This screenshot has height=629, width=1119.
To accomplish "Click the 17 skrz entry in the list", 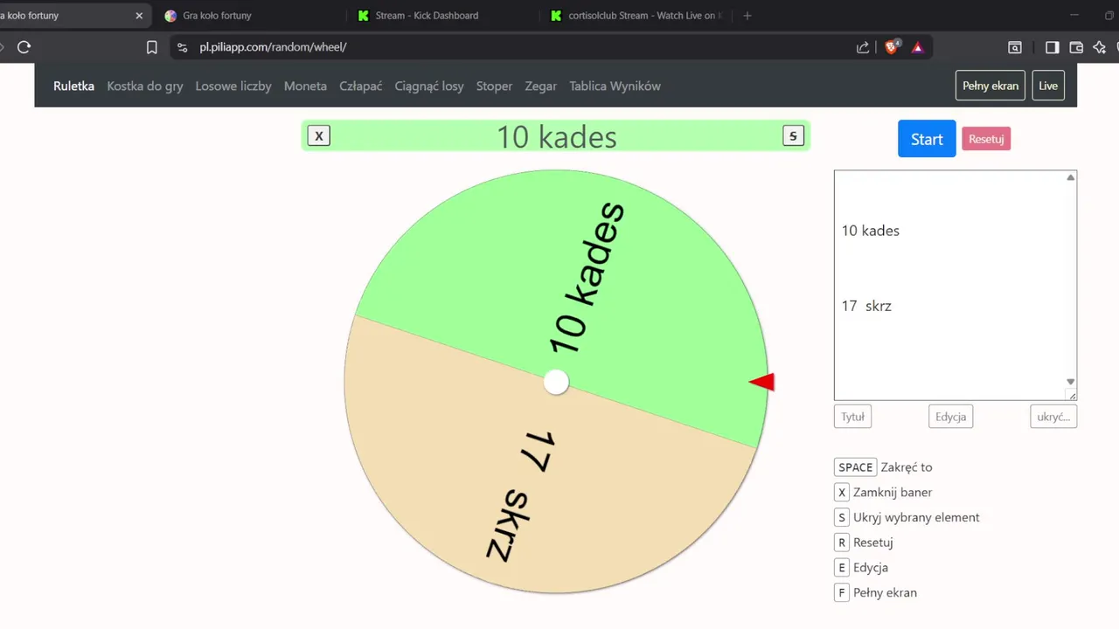I will point(866,306).
